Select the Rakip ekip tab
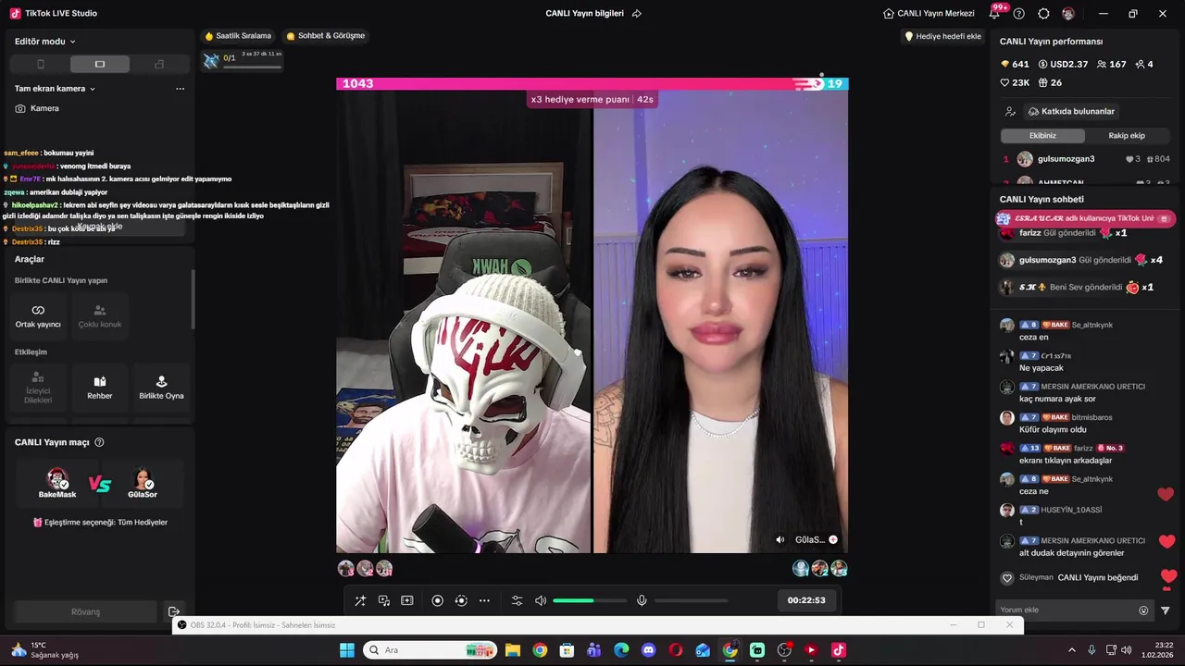The height and width of the screenshot is (666, 1185). 1127,135
